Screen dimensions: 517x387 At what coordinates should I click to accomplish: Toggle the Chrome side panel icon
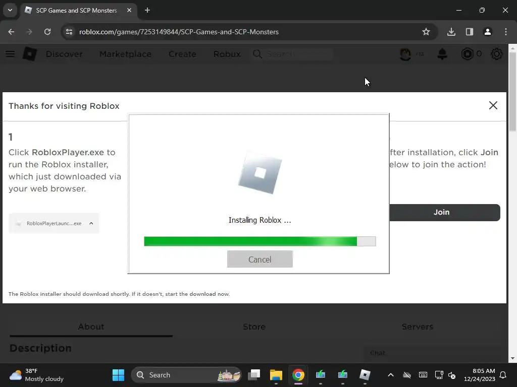470,32
